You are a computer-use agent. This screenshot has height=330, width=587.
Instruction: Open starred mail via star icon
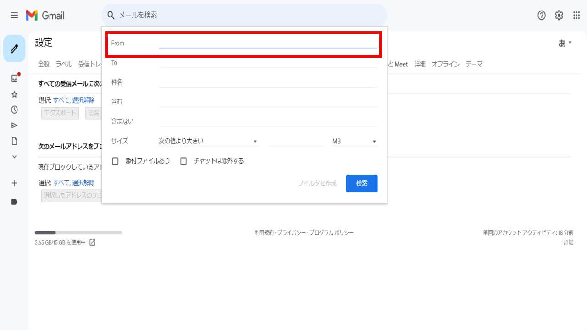(x=14, y=94)
